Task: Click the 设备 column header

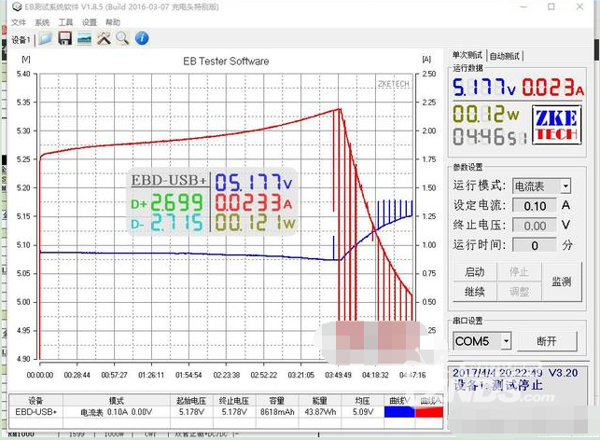Action: point(36,400)
